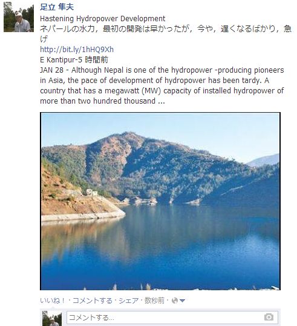Viewport: 297px width, 326px height.
Task: Open the bit.ly/1hHQ9Xh link
Action: (x=77, y=50)
